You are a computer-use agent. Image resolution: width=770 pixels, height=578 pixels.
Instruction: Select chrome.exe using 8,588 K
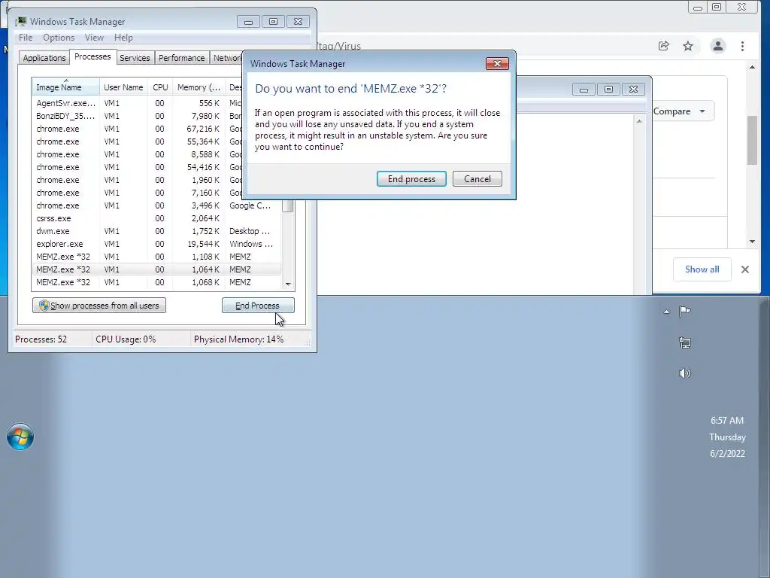pos(156,154)
